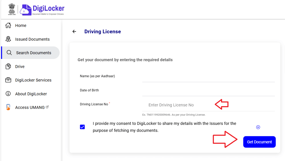Image resolution: width=285 pixels, height=161 pixels.
Task: Click the Search Documents magnifier icon
Action: [x=9, y=53]
